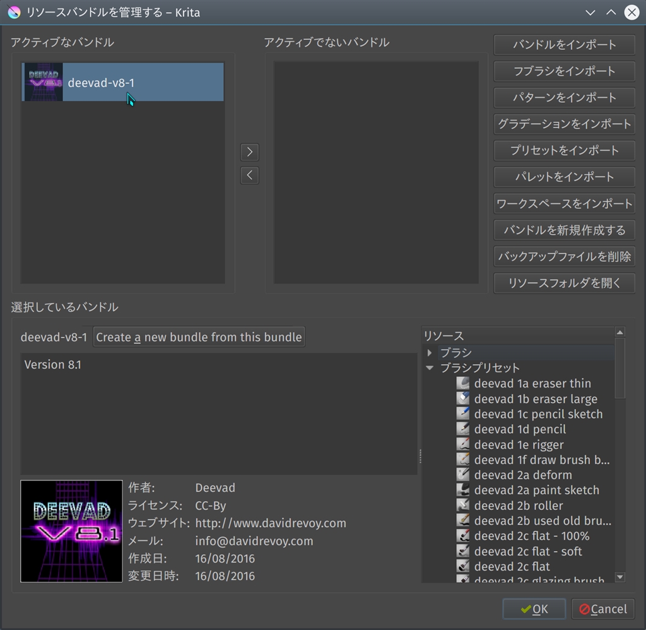Click the deevad 2c flat - 100% preset icon
This screenshot has width=646, height=630.
tap(462, 536)
